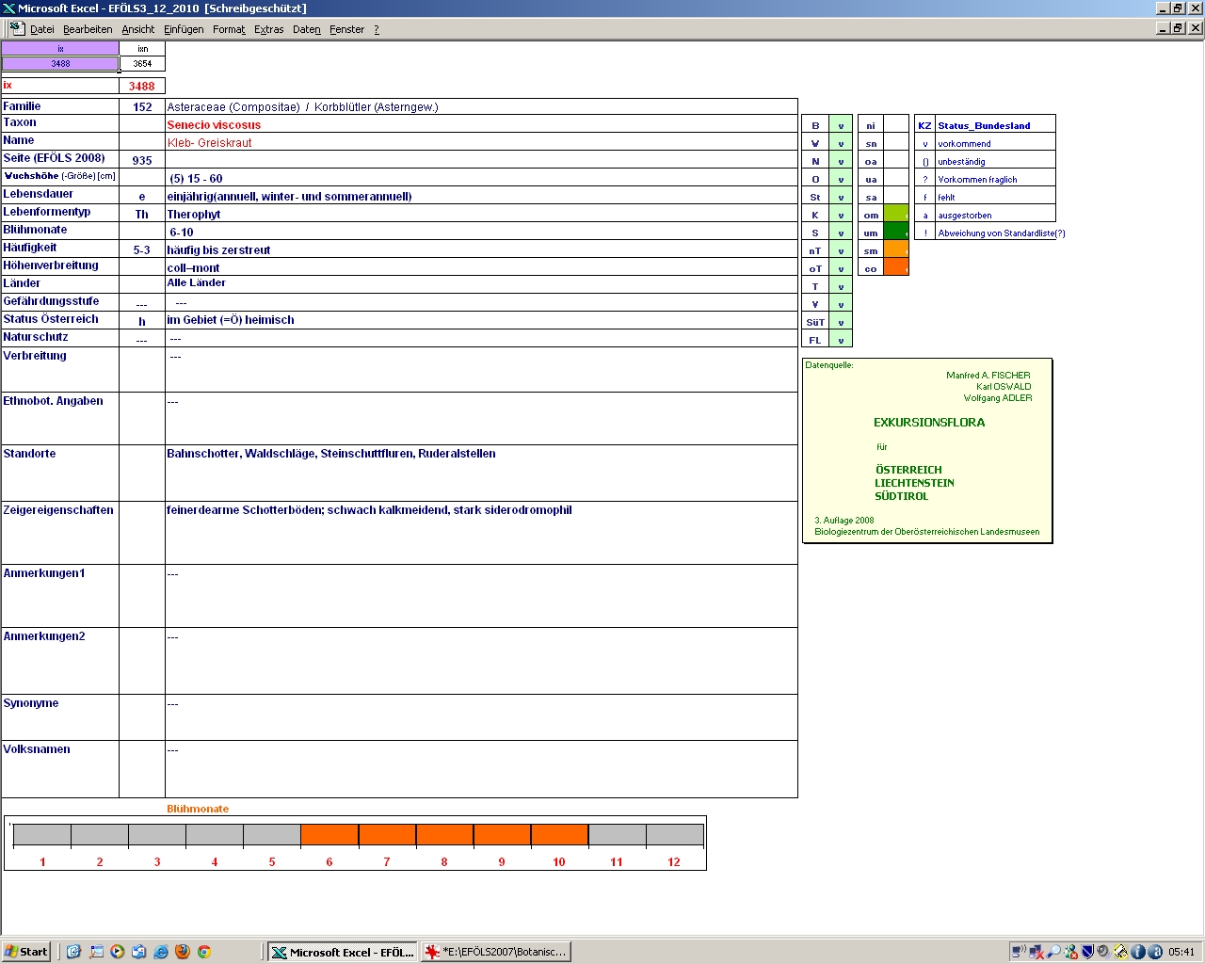Open the Ansicht menu

(x=138, y=29)
